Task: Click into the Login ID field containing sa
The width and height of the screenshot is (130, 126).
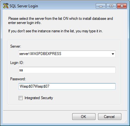Action: (67, 70)
